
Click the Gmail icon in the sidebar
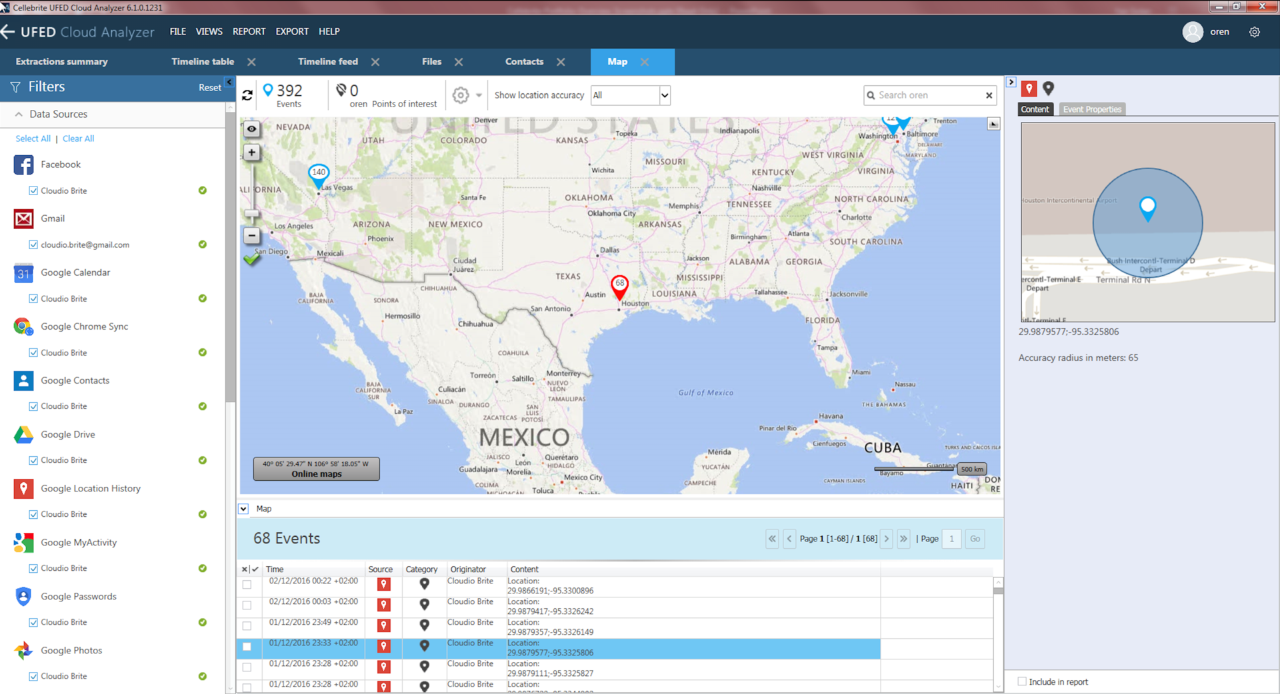coord(23,218)
